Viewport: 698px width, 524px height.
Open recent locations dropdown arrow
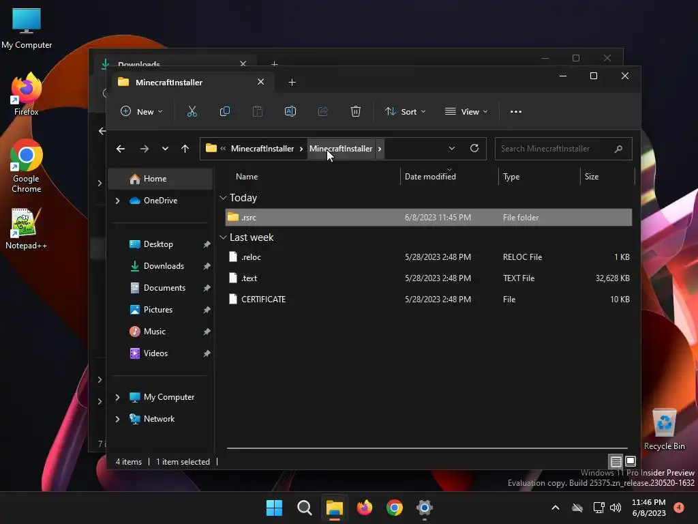click(x=165, y=149)
